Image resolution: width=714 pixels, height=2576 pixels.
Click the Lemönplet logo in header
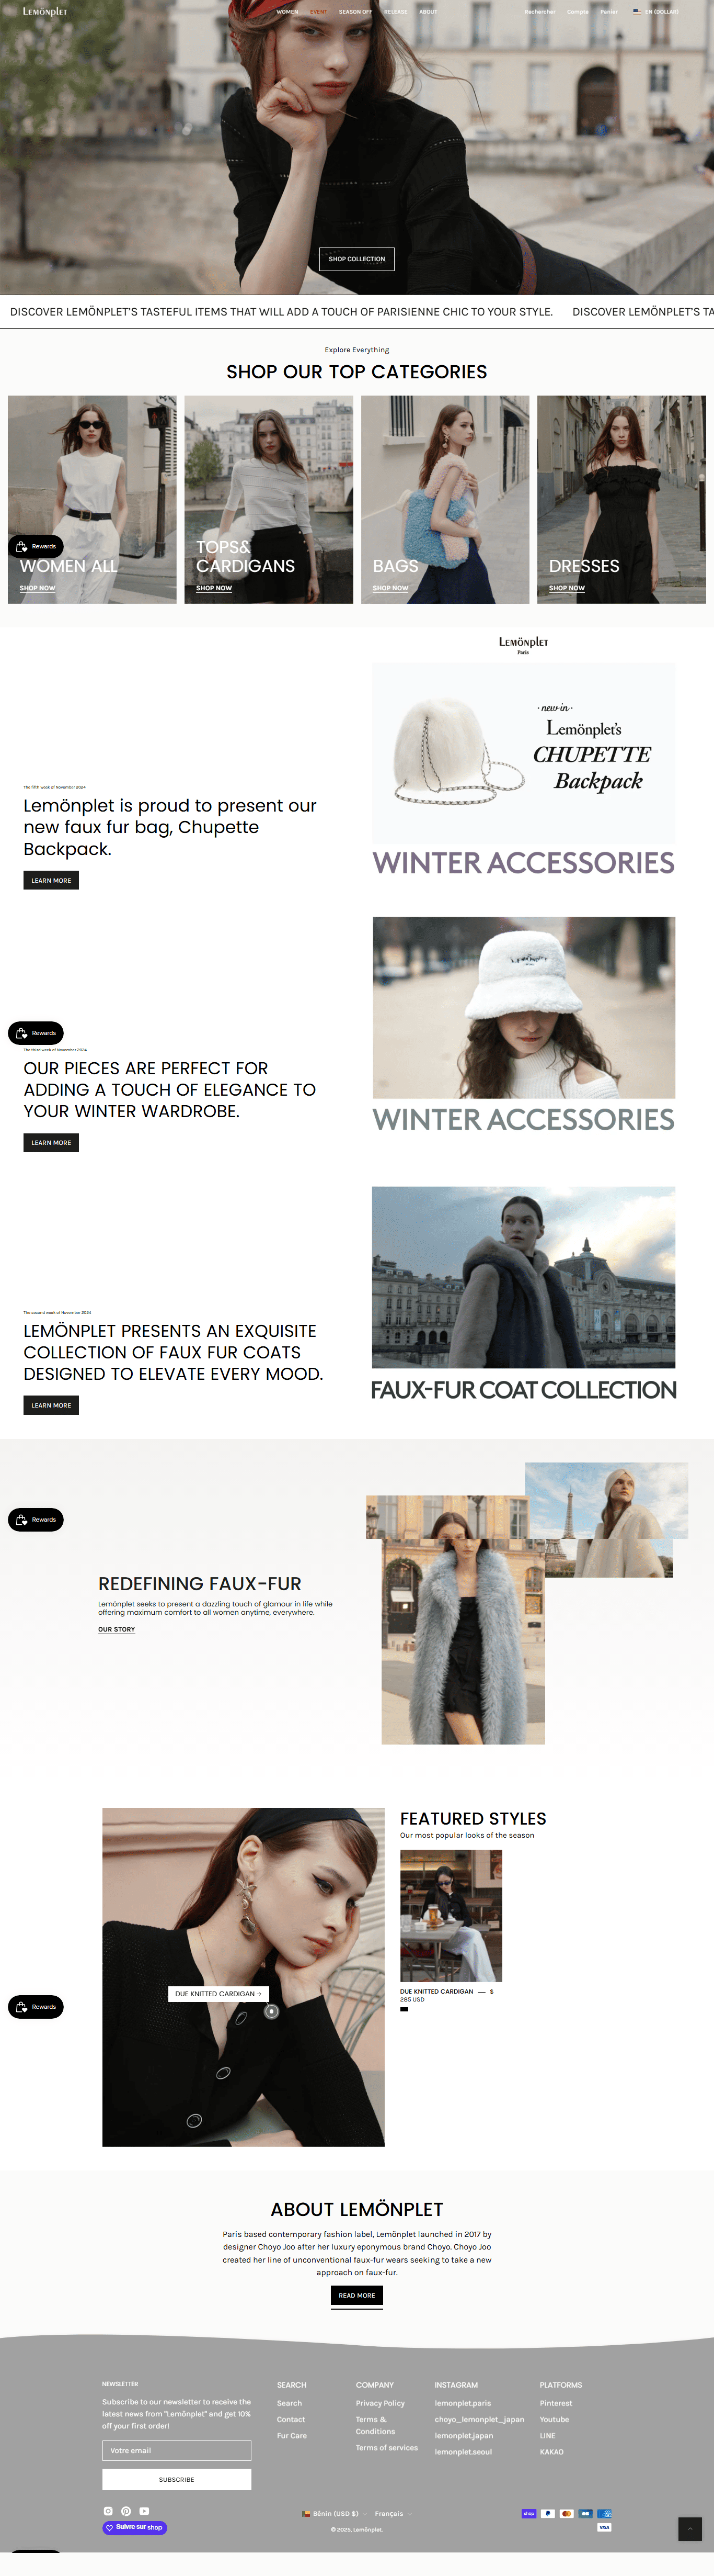tap(45, 12)
